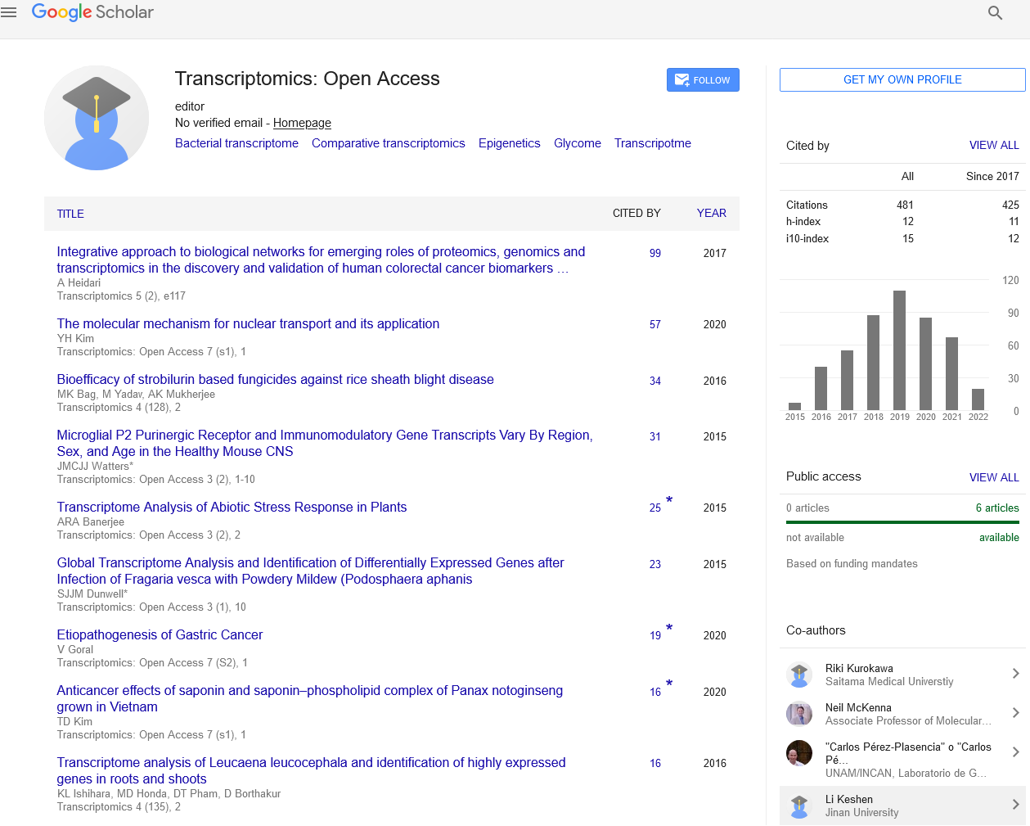
Task: Select the Comparative transcriptomics tag
Action: pos(389,143)
